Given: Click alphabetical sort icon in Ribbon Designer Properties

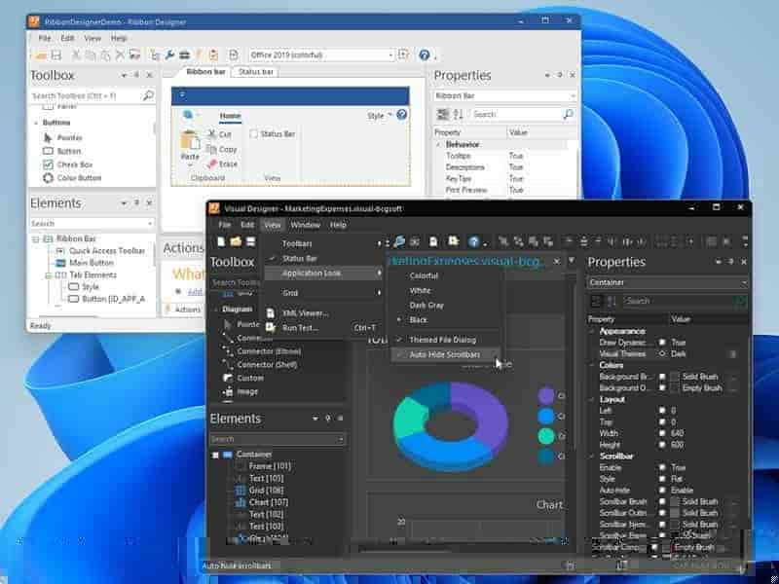Looking at the screenshot, I should pyautogui.click(x=459, y=114).
